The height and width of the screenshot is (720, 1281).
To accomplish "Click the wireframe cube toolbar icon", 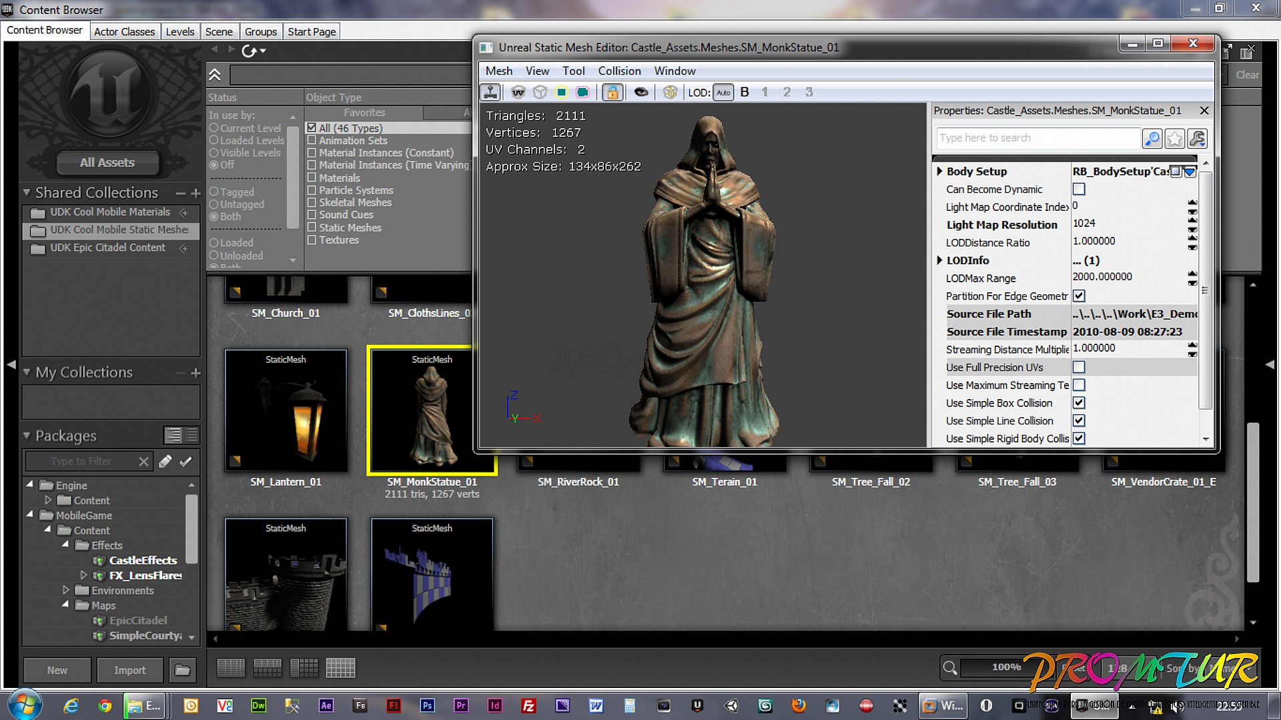I will pos(540,92).
